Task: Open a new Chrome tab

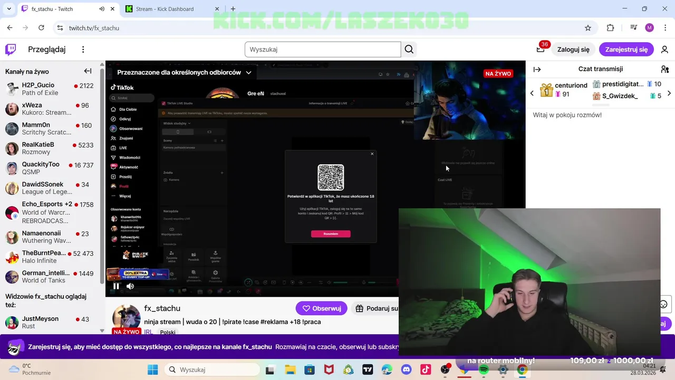Action: point(233,9)
